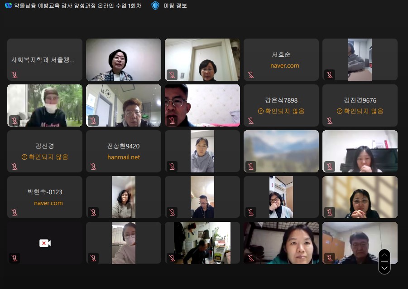Select the 사회복지학과 서울캠 participant tile

[x=45, y=60]
